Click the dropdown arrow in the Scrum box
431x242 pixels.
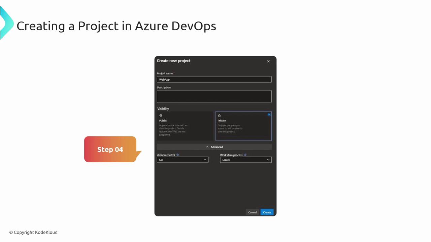click(268, 160)
